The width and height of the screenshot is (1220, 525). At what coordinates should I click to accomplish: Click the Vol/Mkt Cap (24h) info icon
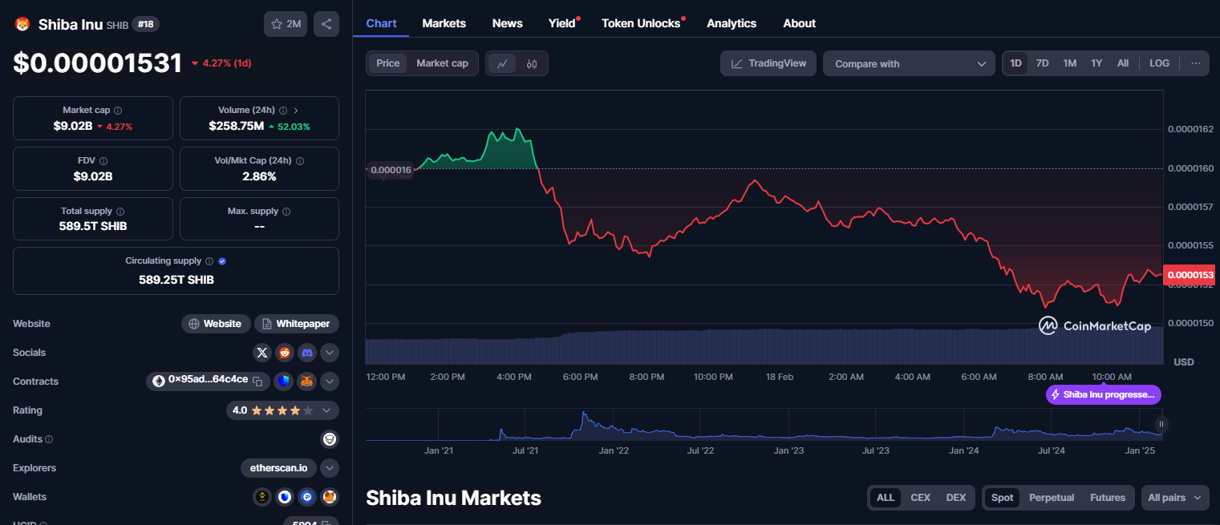pyautogui.click(x=300, y=160)
